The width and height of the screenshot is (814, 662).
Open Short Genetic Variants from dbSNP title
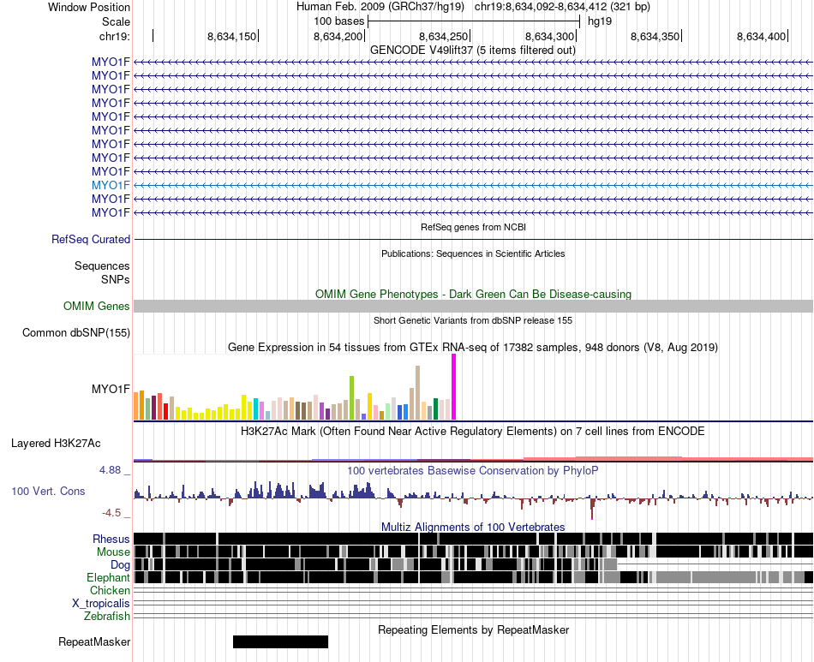473,320
